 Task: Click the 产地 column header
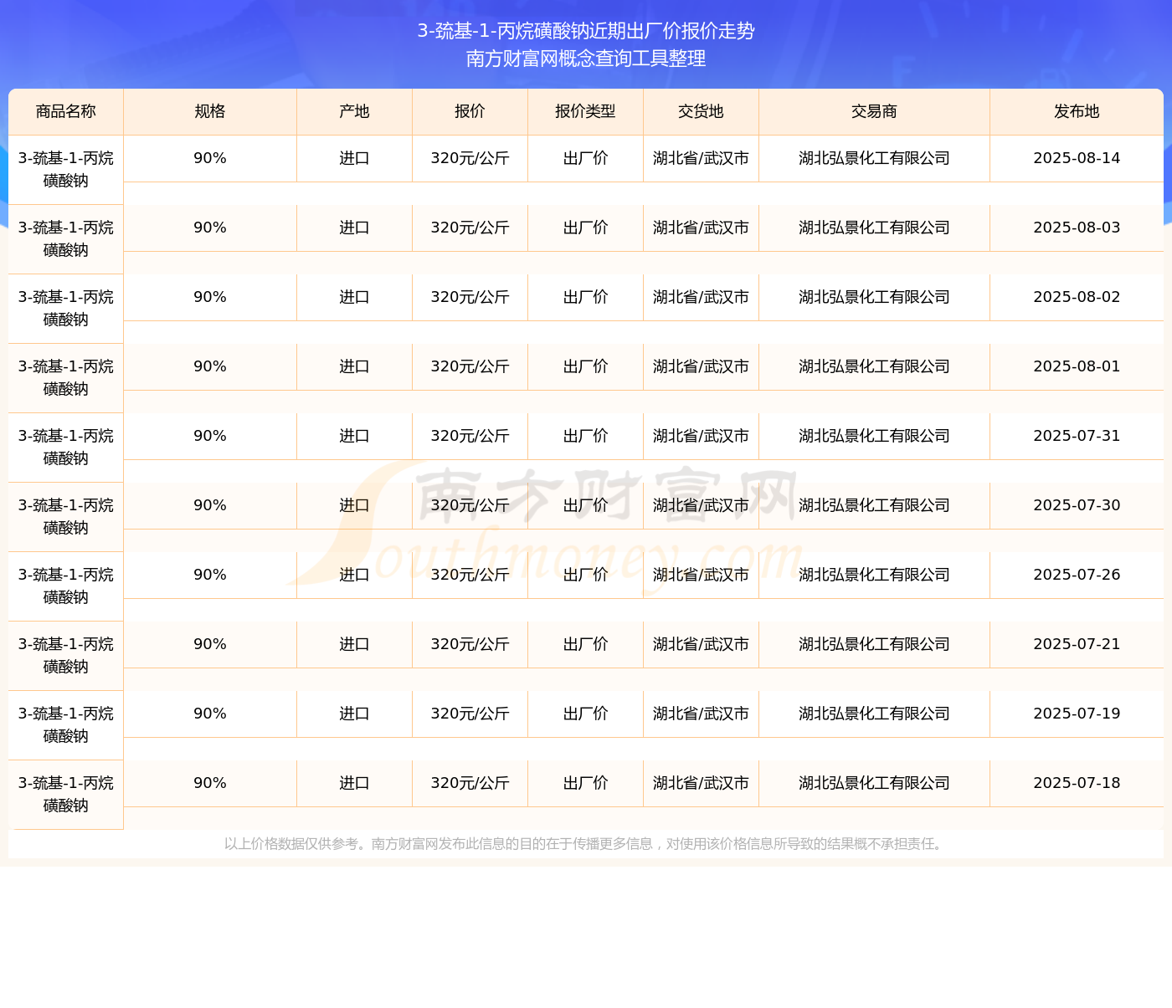pos(354,111)
